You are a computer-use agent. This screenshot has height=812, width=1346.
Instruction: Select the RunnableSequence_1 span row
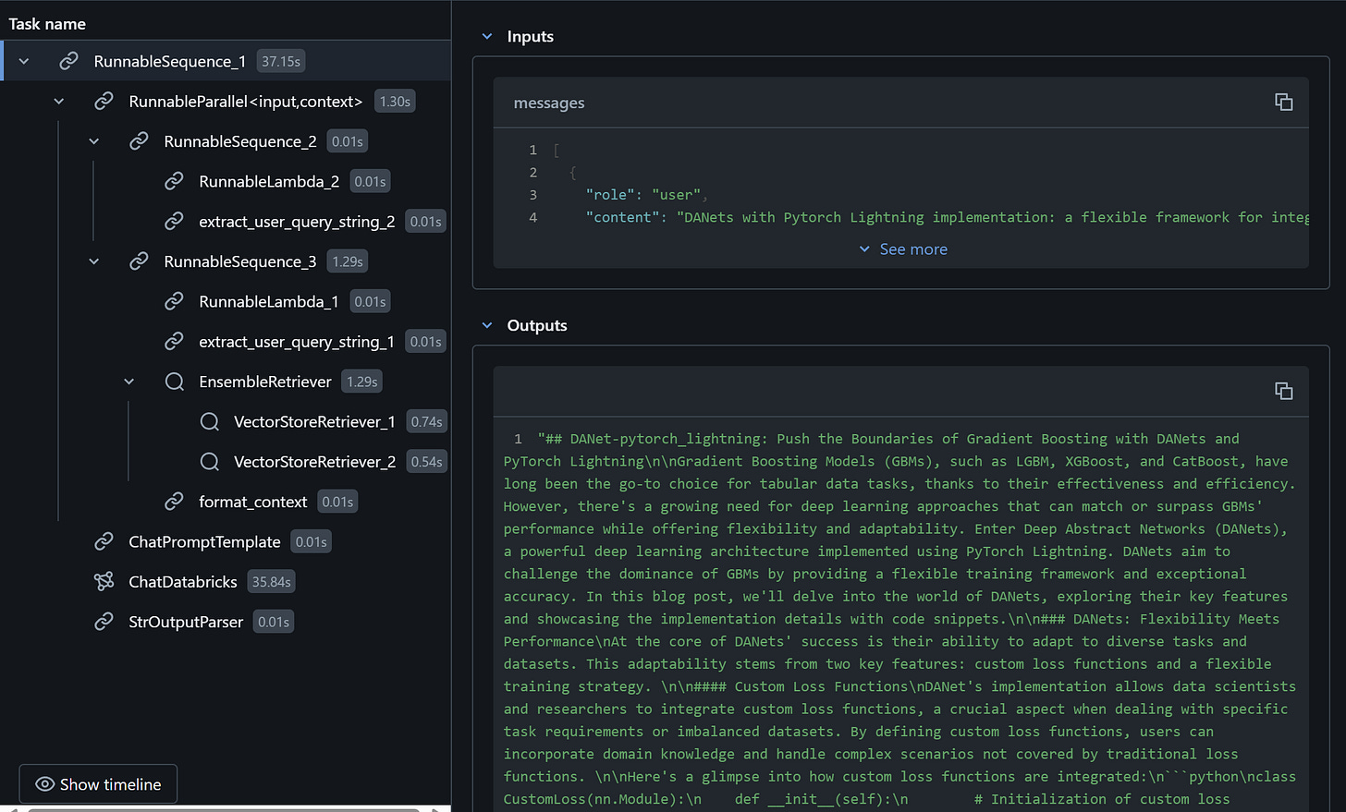(x=226, y=61)
